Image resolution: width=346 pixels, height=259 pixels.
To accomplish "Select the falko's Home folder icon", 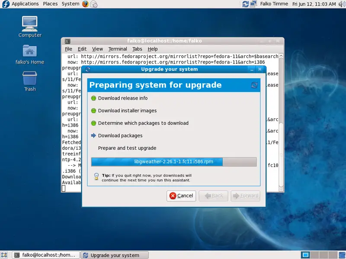I will click(30, 55).
